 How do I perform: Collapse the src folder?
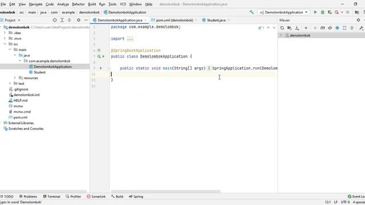click(5, 44)
